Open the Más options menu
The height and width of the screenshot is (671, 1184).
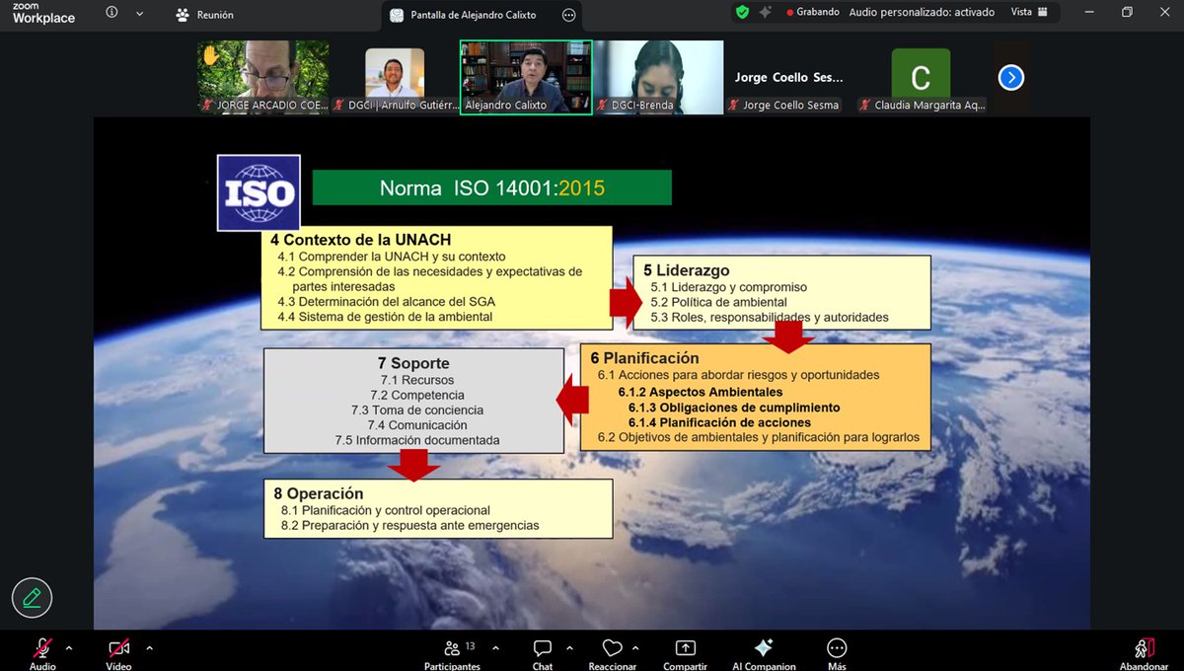[x=837, y=653]
